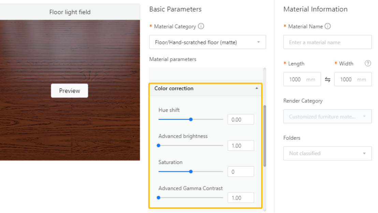Click the Material Name info icon

pos(328,26)
